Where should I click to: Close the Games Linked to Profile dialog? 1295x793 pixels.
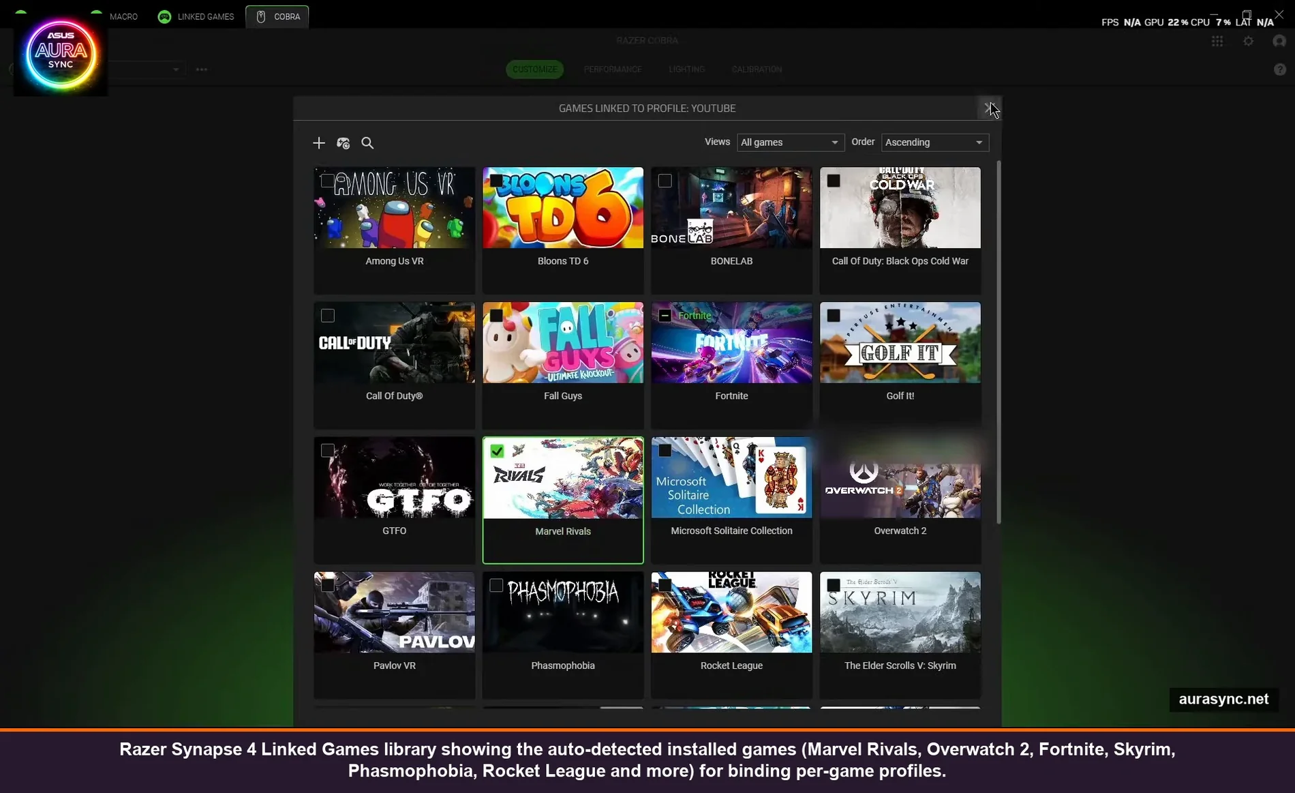990,108
